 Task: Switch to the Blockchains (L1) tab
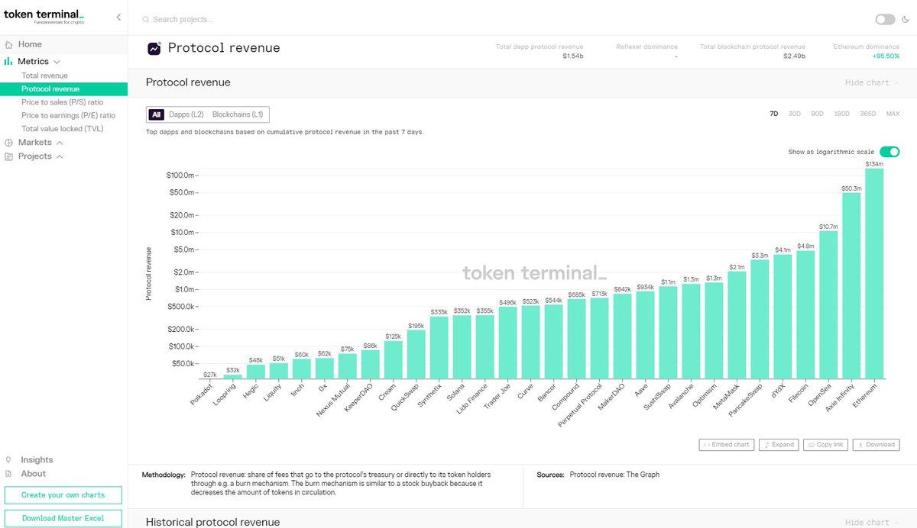238,114
